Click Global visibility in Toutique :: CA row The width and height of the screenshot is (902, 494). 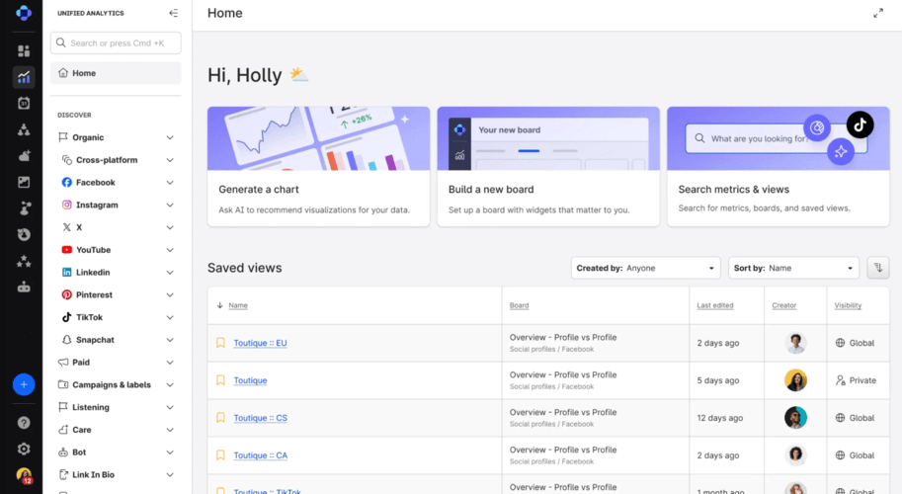point(855,454)
